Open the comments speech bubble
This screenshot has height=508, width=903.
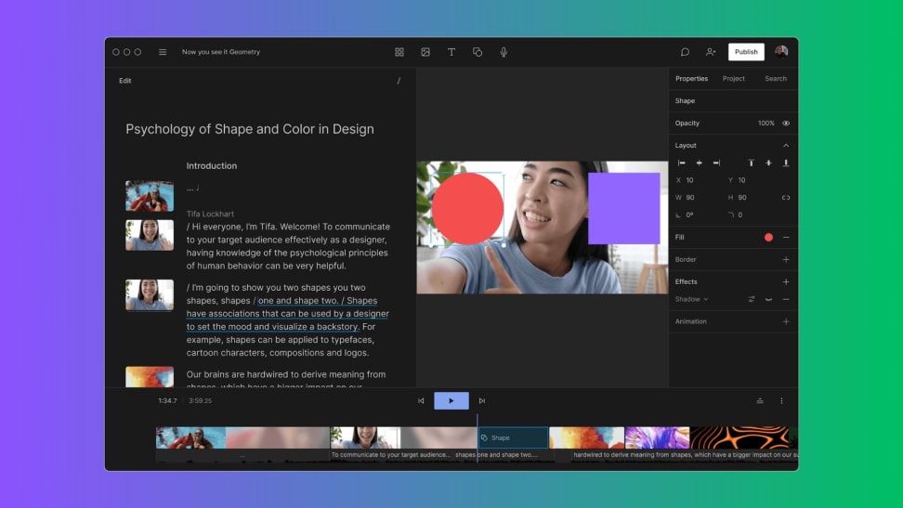685,52
